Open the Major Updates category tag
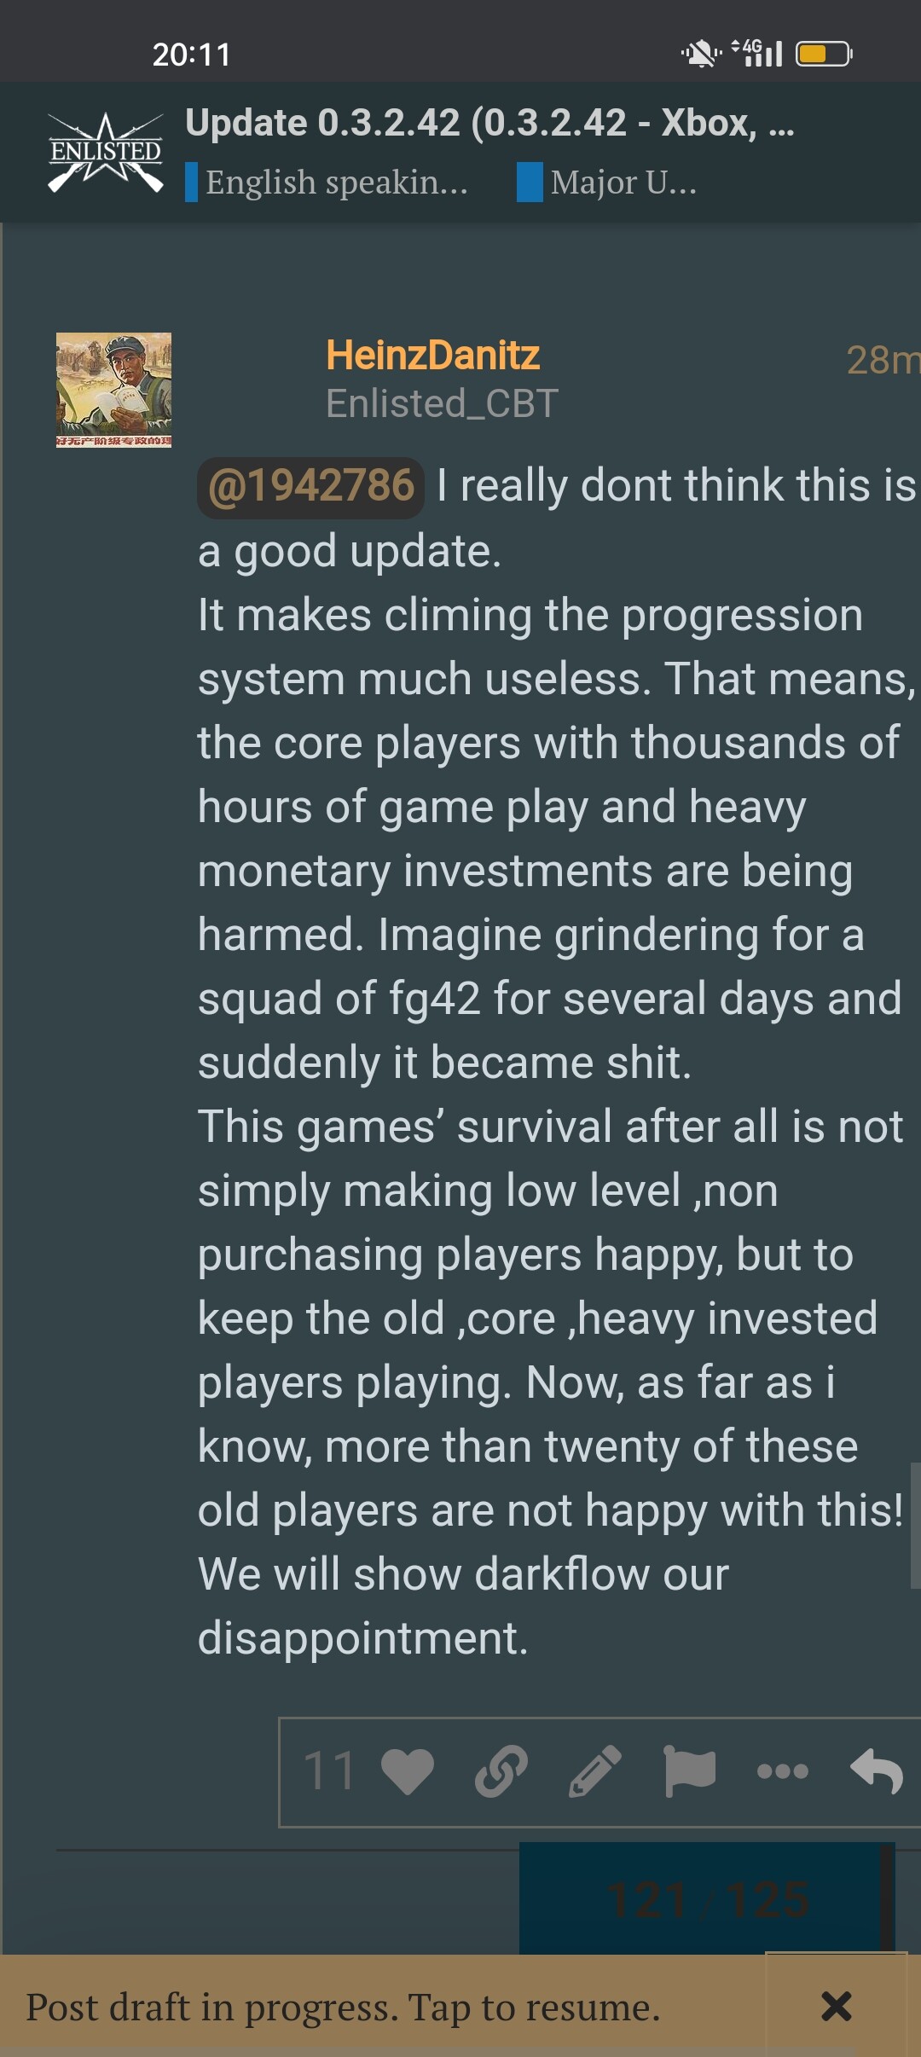The image size is (921, 2057). (x=623, y=182)
